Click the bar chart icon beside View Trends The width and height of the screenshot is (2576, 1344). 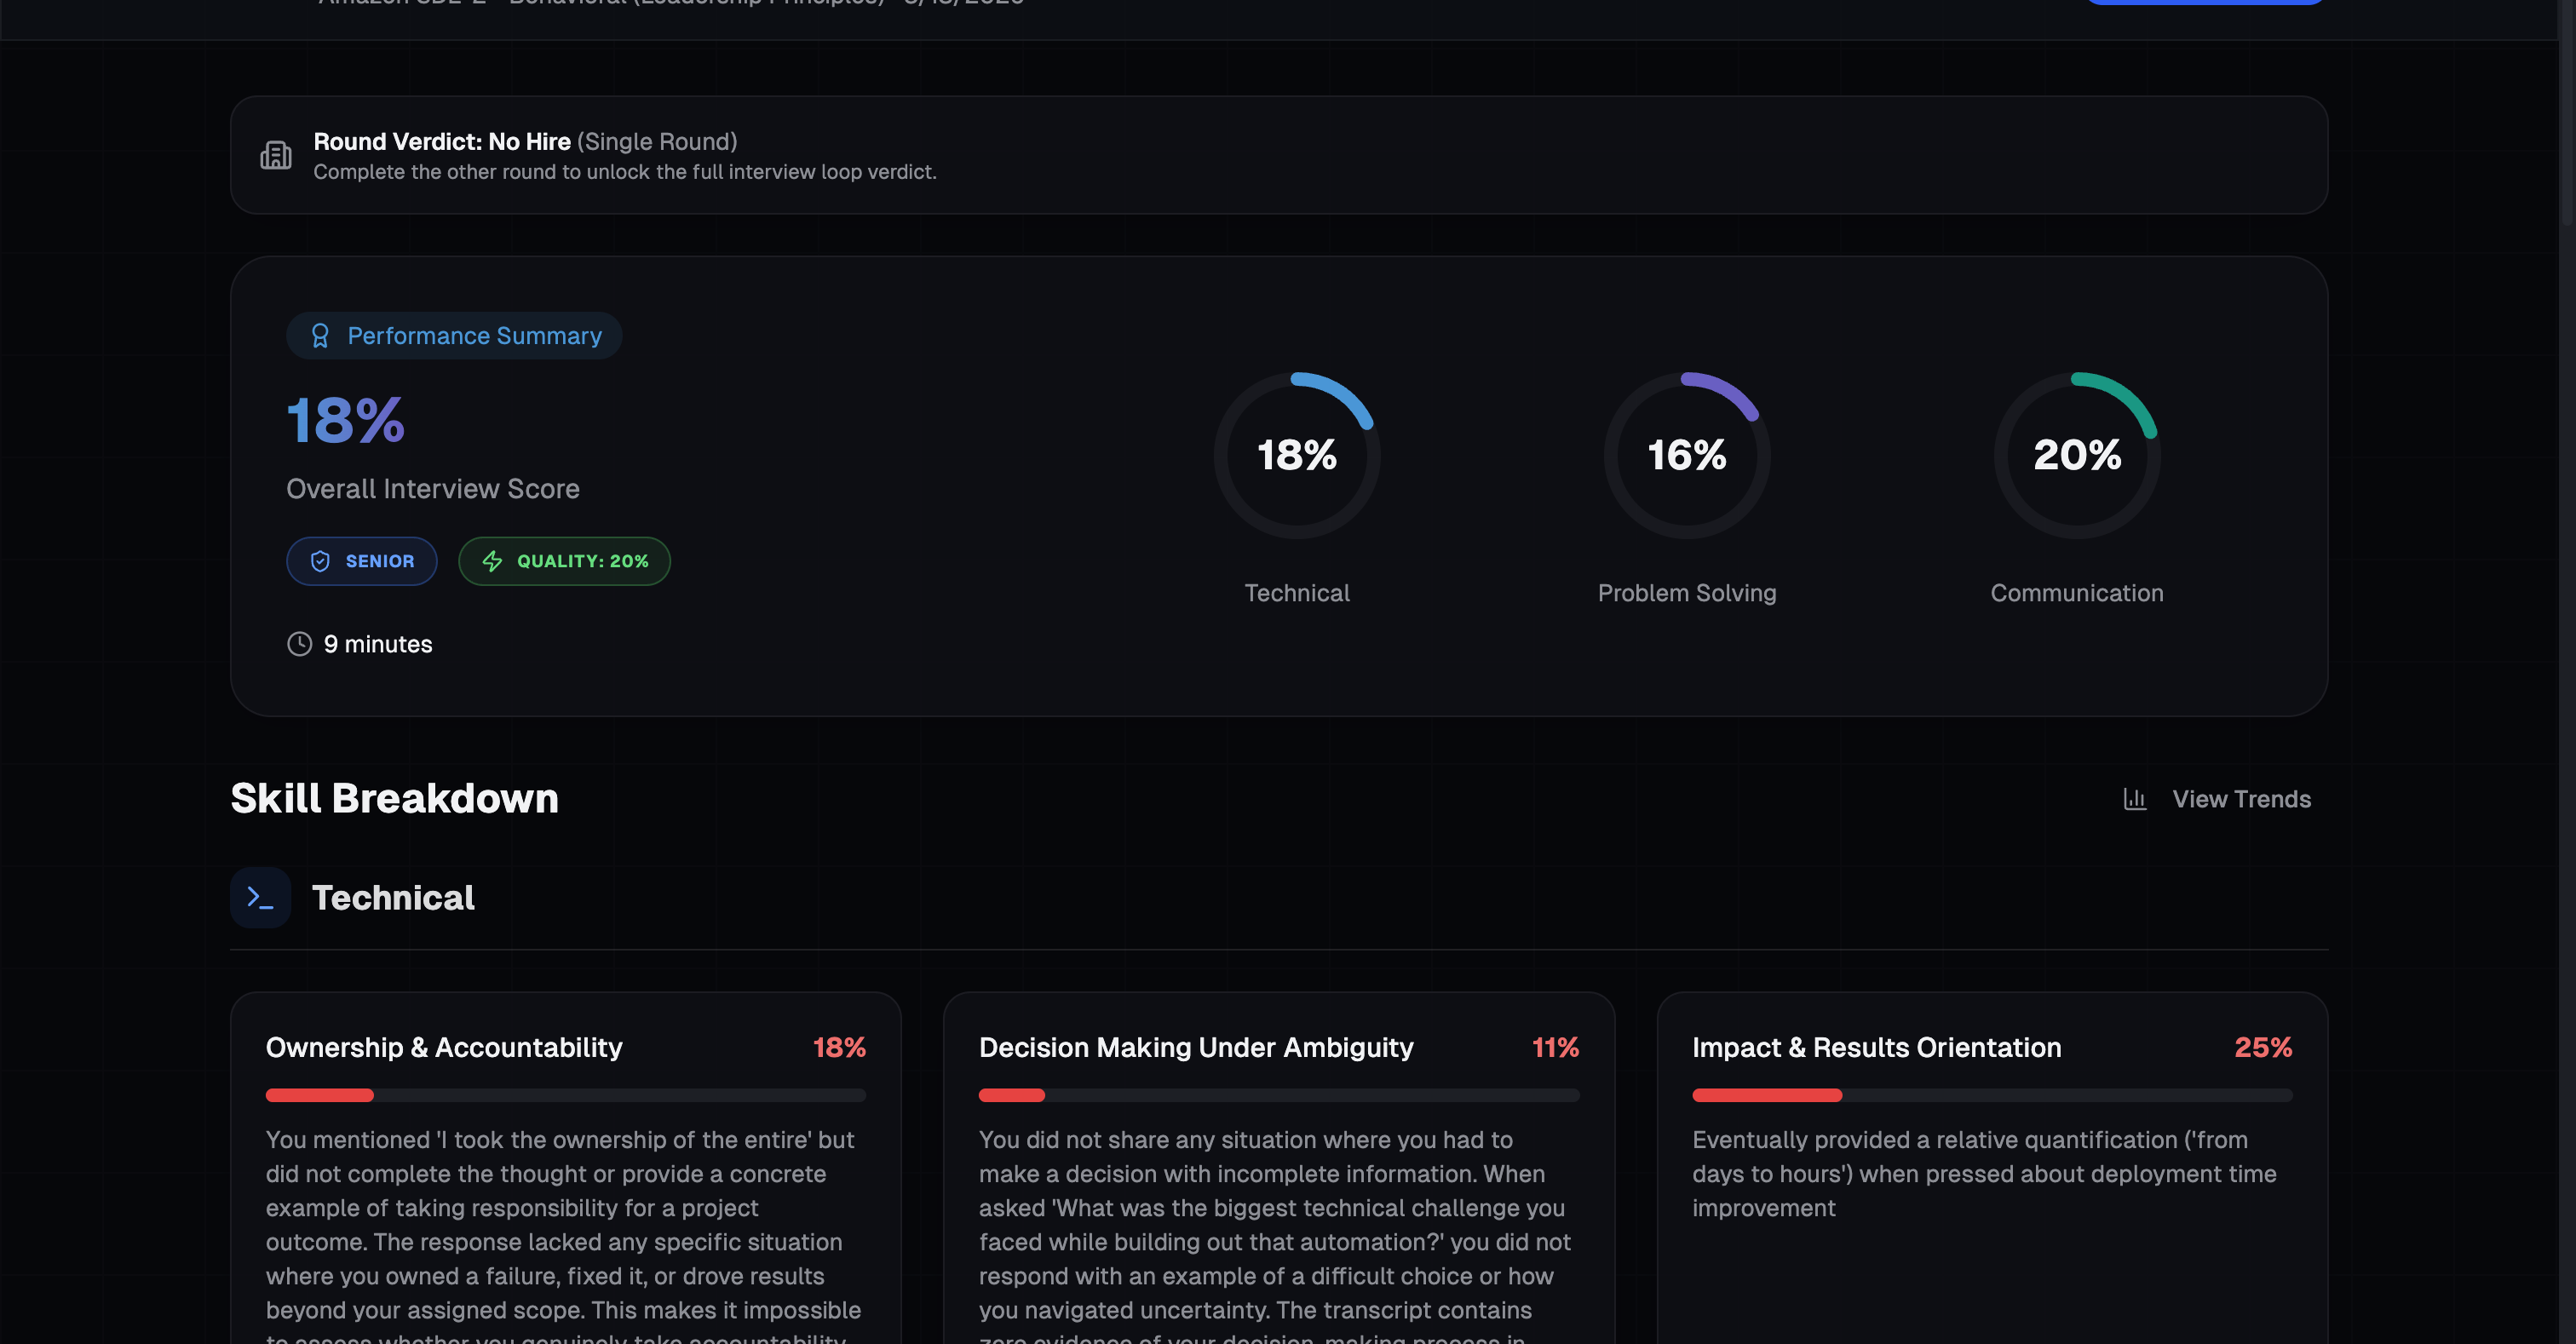point(2134,799)
